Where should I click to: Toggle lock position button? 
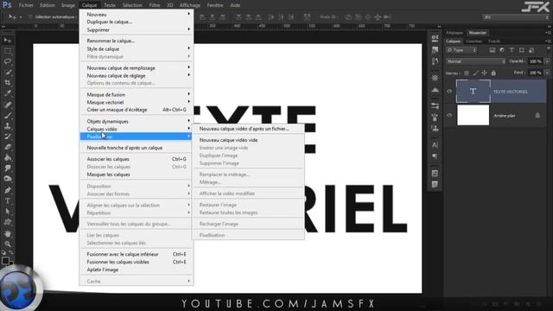pos(484,73)
